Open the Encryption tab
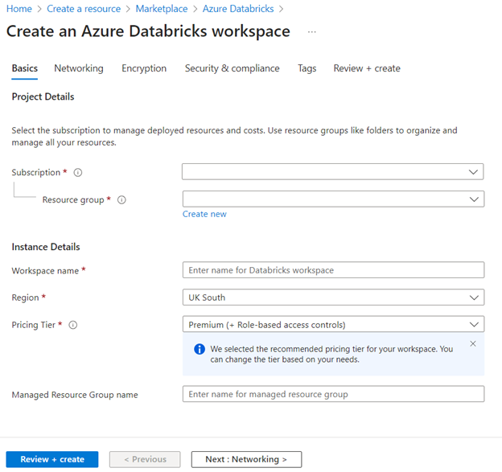This screenshot has height=472, width=502. 144,68
